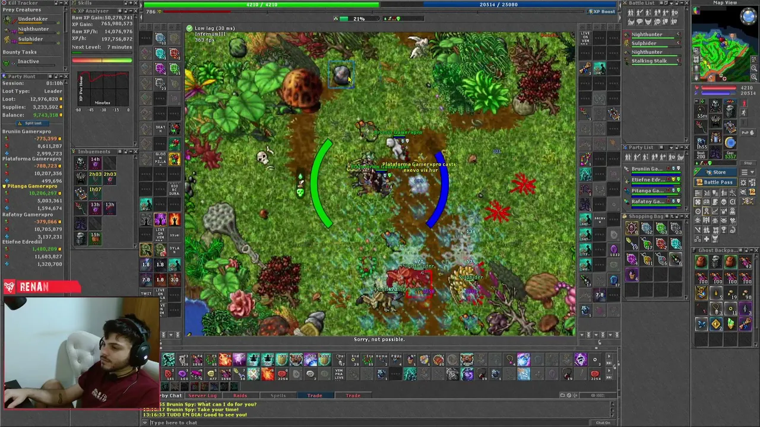Click the XP Analyser red-to-green gauge bar
Viewport: 760px width, 427px height.
[102, 60]
